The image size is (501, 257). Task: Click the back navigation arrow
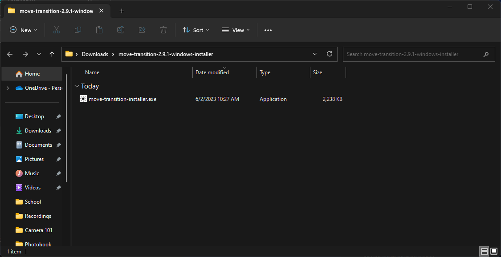pyautogui.click(x=9, y=54)
